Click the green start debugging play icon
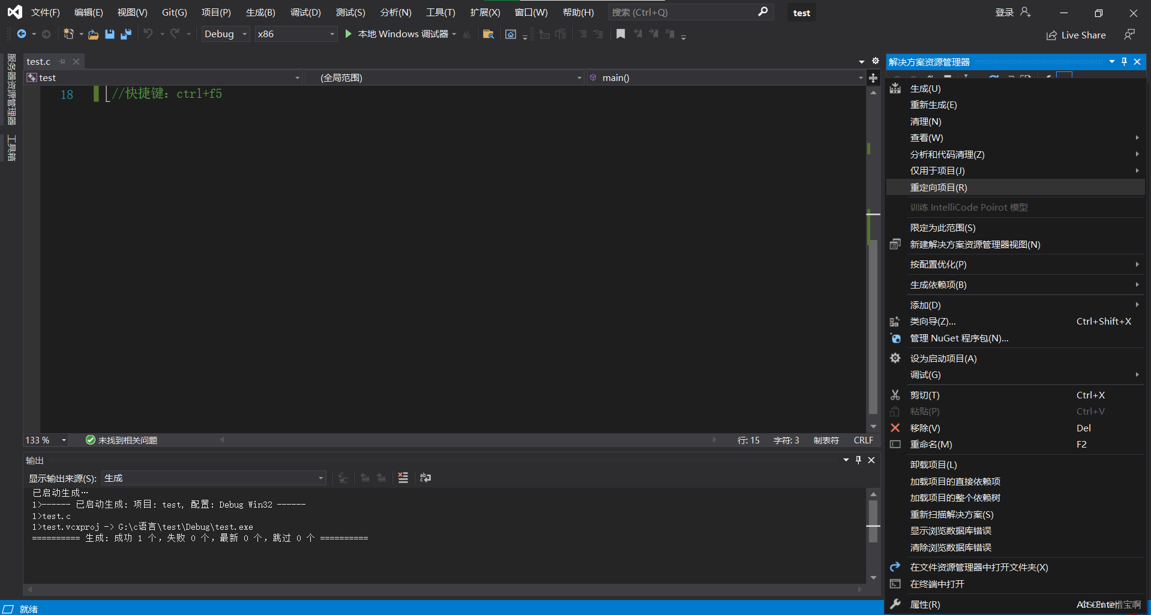Image resolution: width=1151 pixels, height=615 pixels. click(x=348, y=34)
